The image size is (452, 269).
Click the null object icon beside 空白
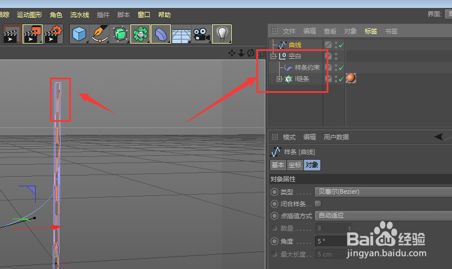(x=282, y=56)
